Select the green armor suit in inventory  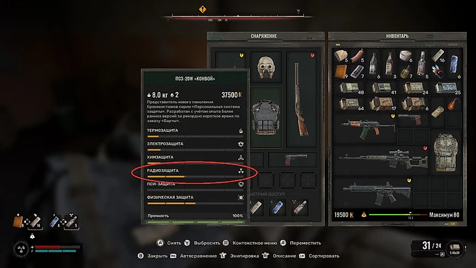pos(445,152)
